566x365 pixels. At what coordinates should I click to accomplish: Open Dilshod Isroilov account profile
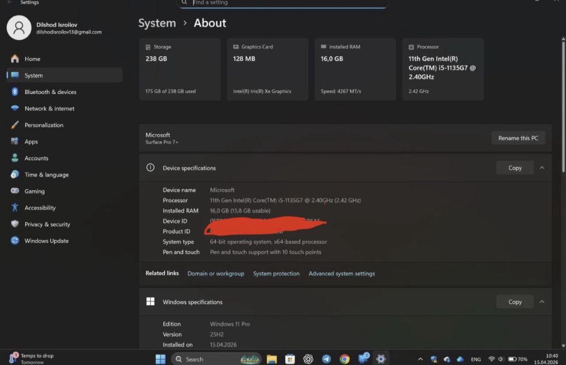(x=54, y=28)
